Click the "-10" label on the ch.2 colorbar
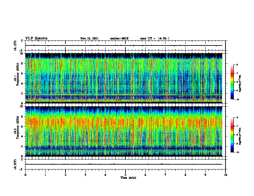The image size is (254, 196). 237,152
